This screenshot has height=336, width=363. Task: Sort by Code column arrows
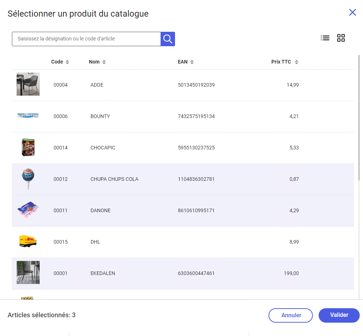[x=67, y=62]
